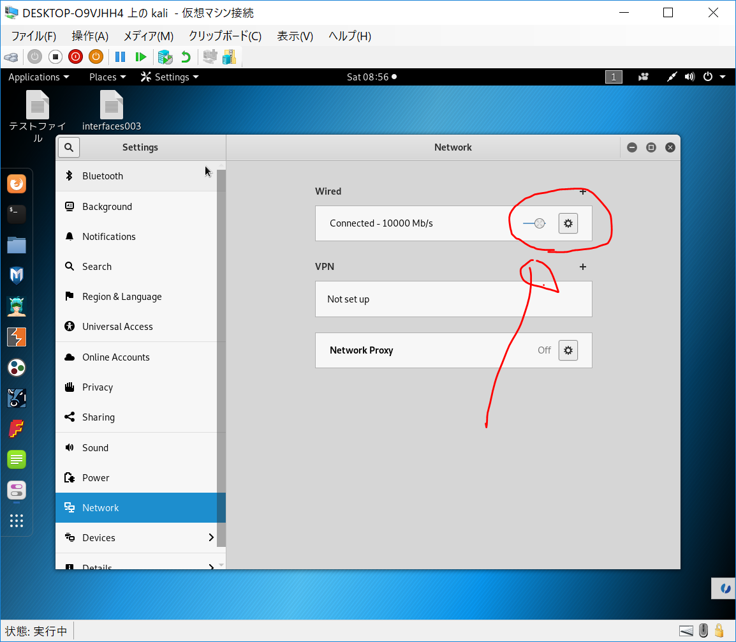
Task: Click the settings sidebar scrollbar
Action: [x=221, y=357]
